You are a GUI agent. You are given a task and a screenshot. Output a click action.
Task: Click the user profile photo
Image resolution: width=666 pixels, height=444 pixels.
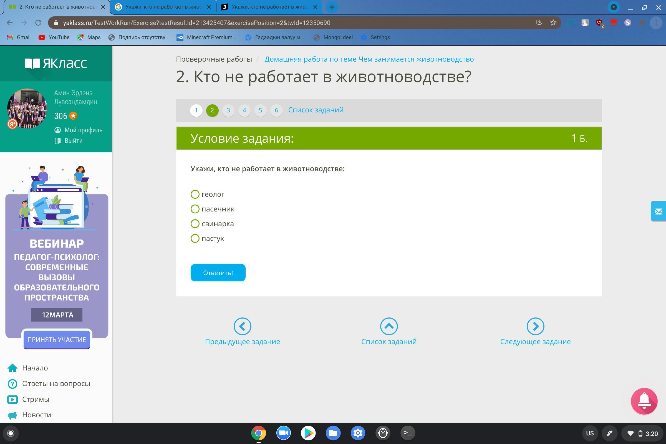click(x=27, y=109)
